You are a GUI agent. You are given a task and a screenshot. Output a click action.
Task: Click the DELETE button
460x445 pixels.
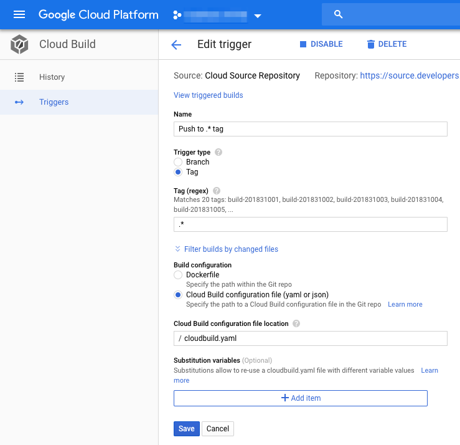pos(387,44)
